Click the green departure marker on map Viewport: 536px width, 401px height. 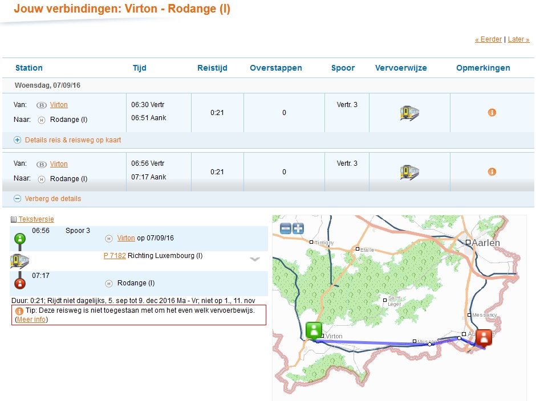tap(314, 331)
